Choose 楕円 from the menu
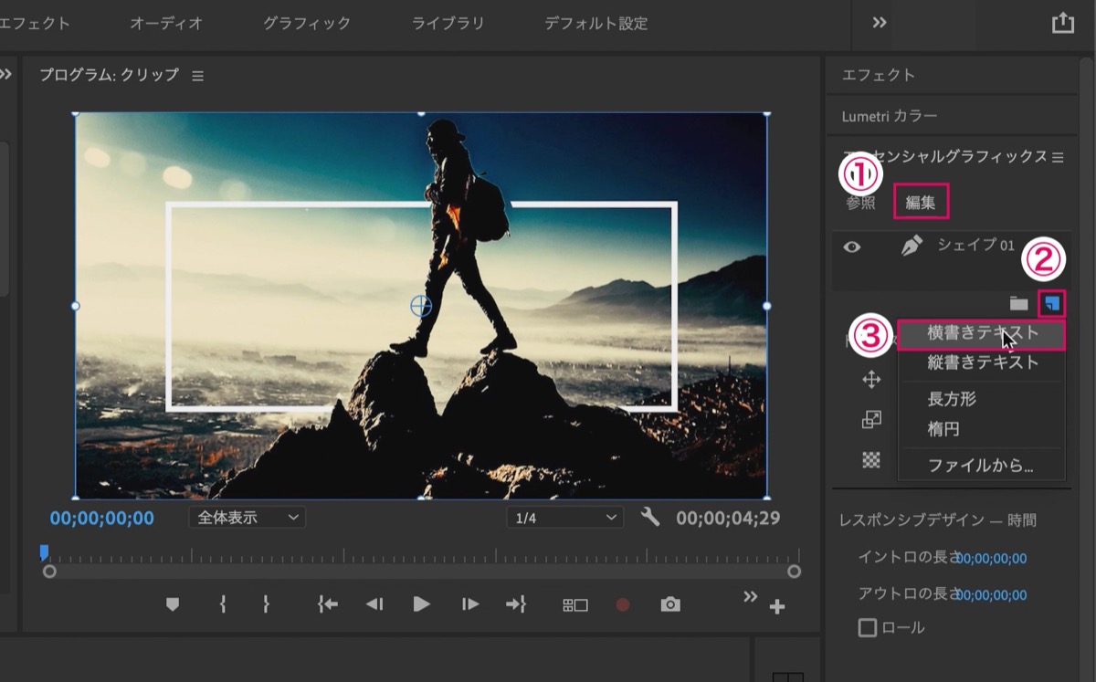Screen dimensions: 1096x682 point(982,429)
